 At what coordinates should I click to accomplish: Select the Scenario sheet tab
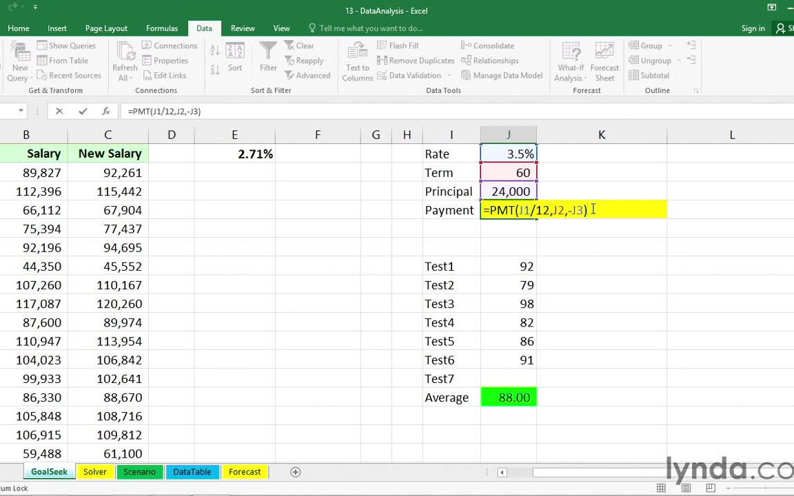click(x=139, y=472)
